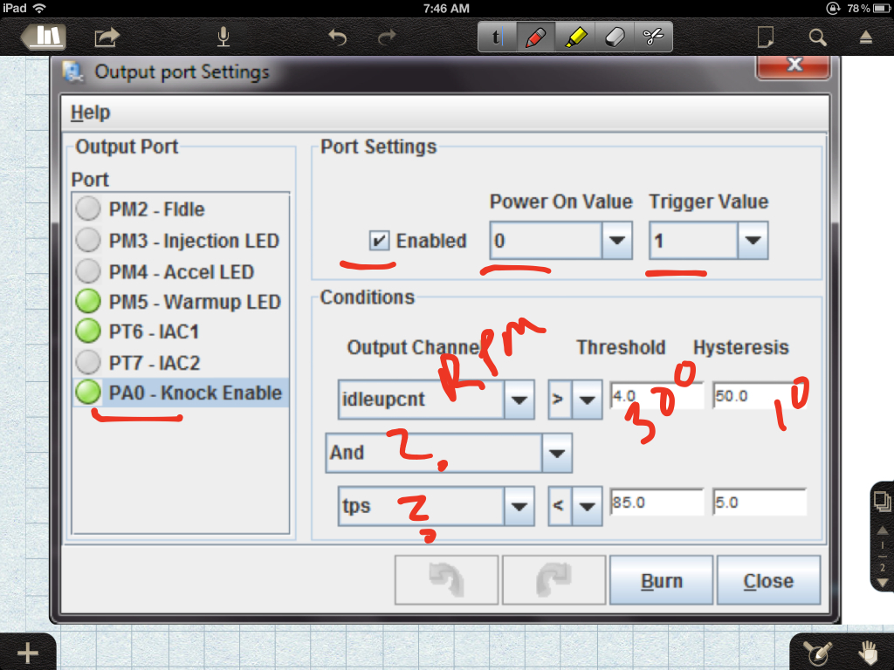Open the search magnifier

(x=817, y=38)
